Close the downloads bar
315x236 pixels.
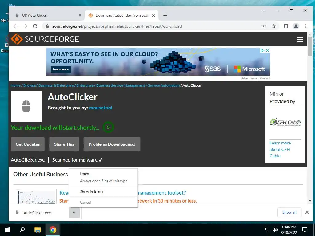click(307, 212)
